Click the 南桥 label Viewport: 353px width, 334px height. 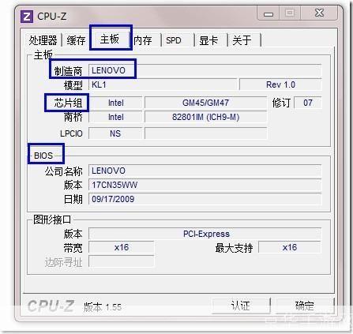(73, 117)
